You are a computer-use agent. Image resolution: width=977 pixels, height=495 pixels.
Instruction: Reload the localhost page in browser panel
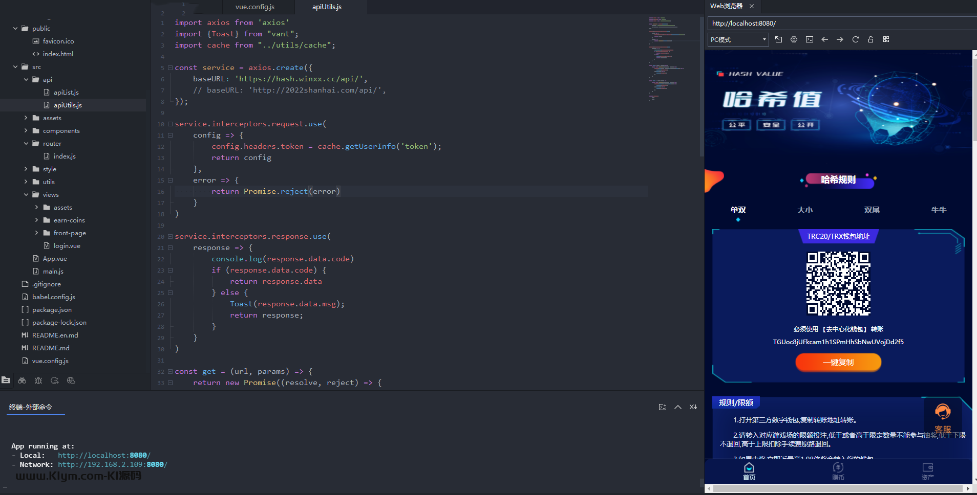click(855, 39)
